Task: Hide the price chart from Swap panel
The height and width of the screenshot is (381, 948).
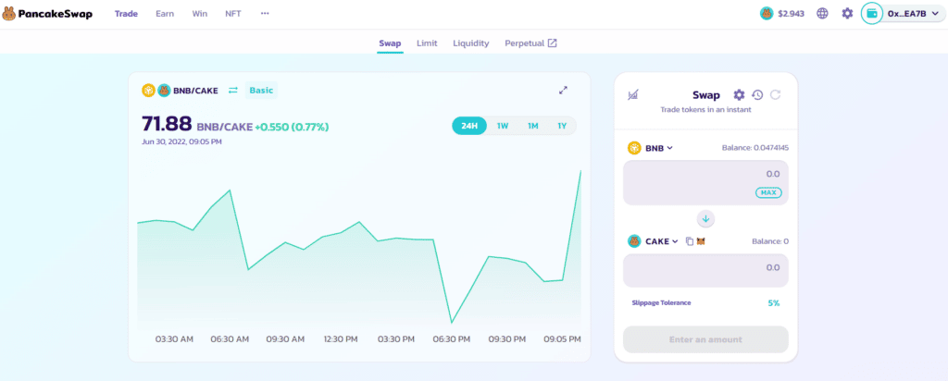Action: tap(633, 95)
